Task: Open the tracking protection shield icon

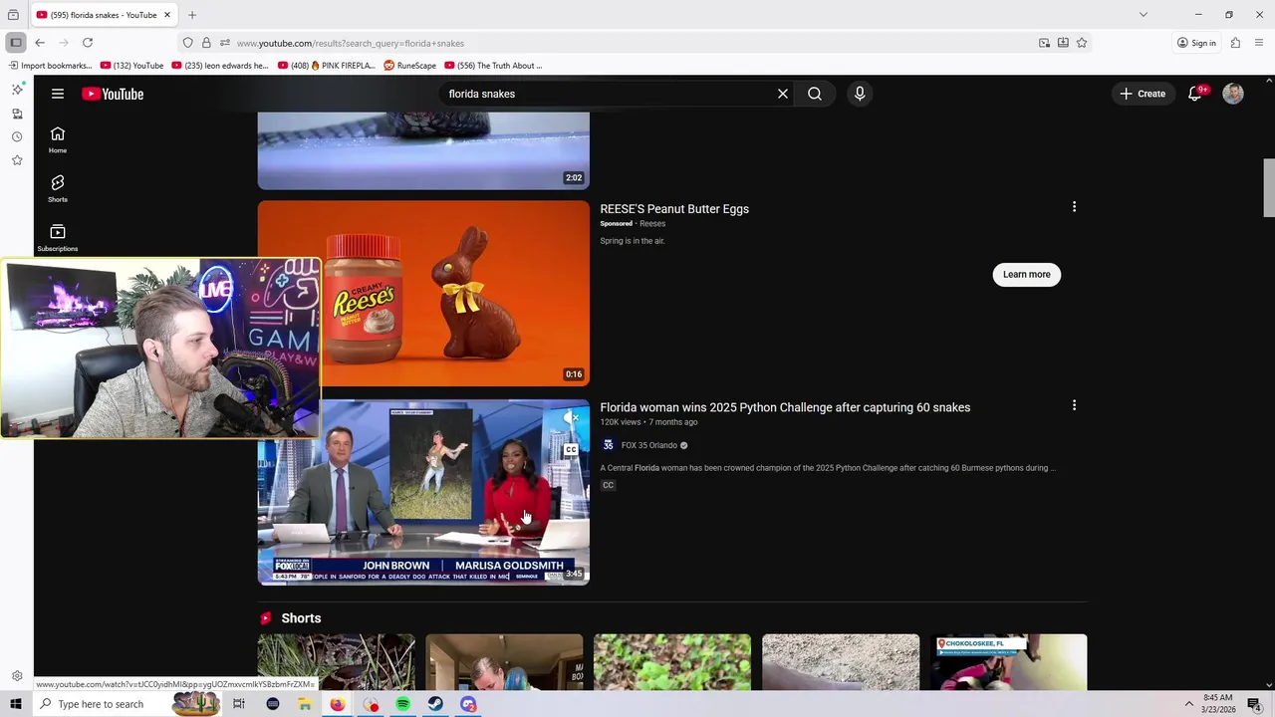Action: (x=187, y=43)
